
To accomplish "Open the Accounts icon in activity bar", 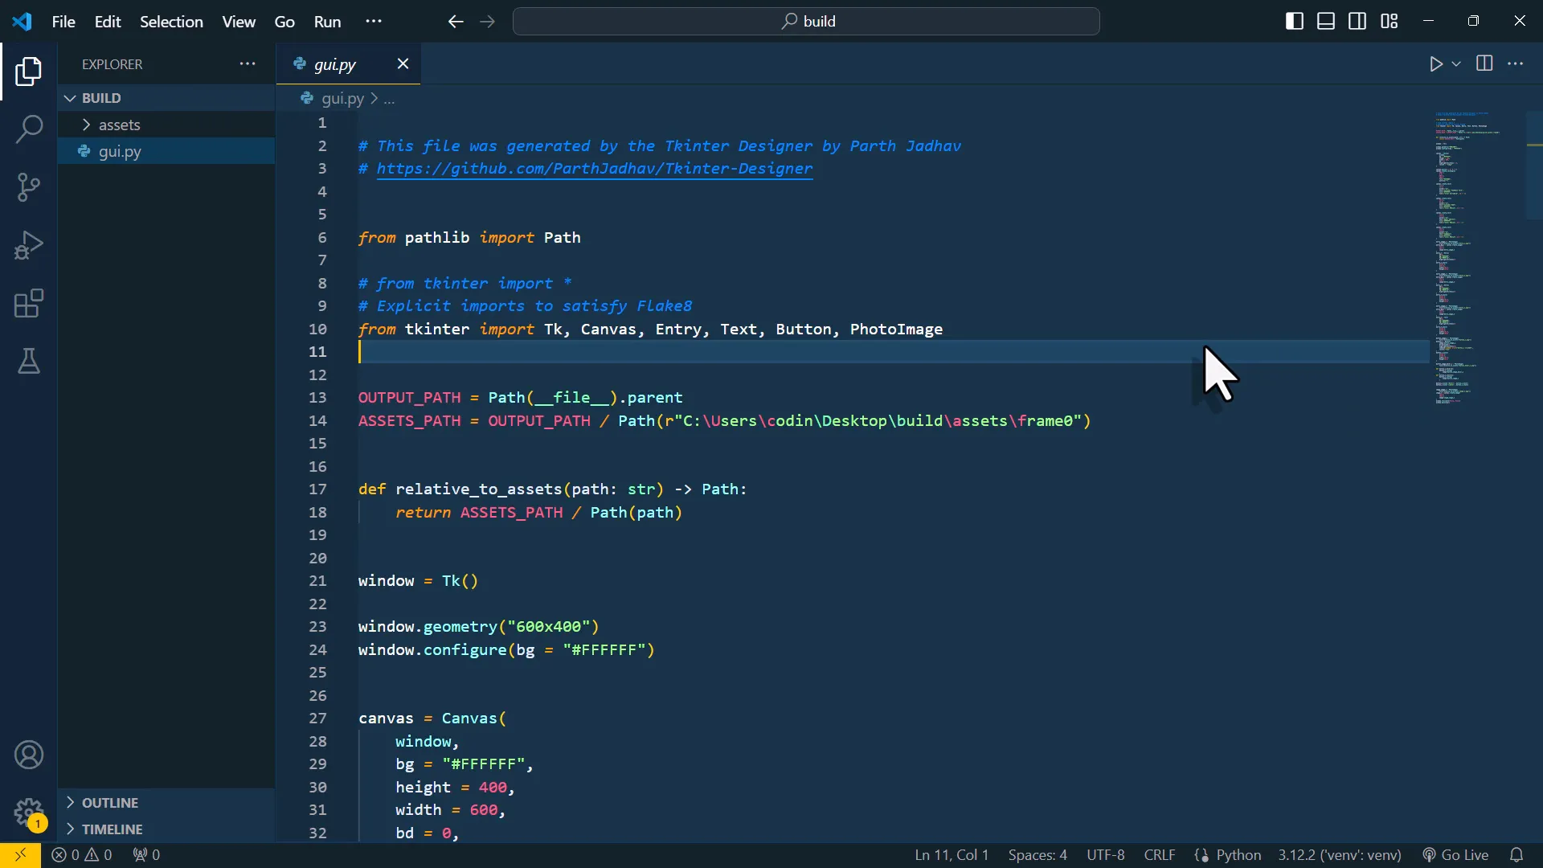I will (x=29, y=755).
